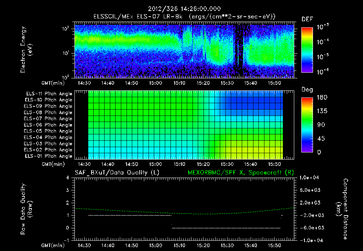Click the 90 label on the Deg scale
Screen dimensions: 363x251
[321, 125]
